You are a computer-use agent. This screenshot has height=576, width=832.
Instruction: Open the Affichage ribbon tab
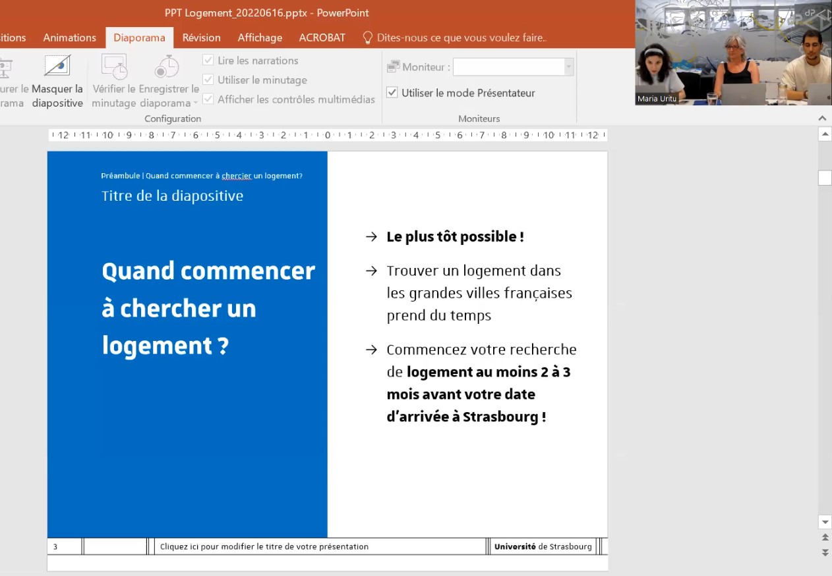(x=260, y=38)
